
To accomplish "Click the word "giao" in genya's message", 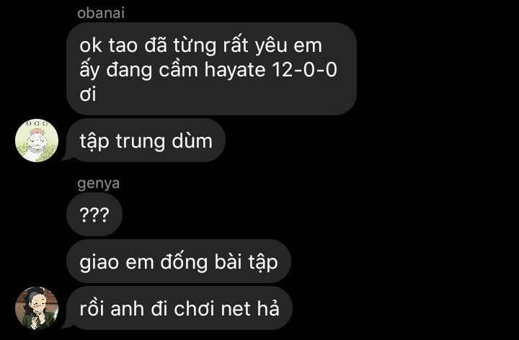I will coord(99,263).
